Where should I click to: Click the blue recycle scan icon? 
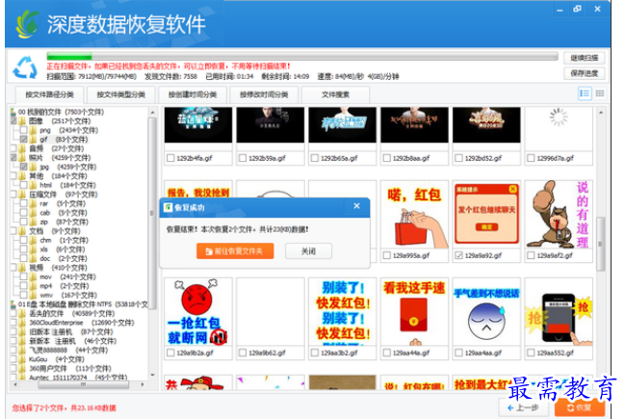pyautogui.click(x=25, y=67)
